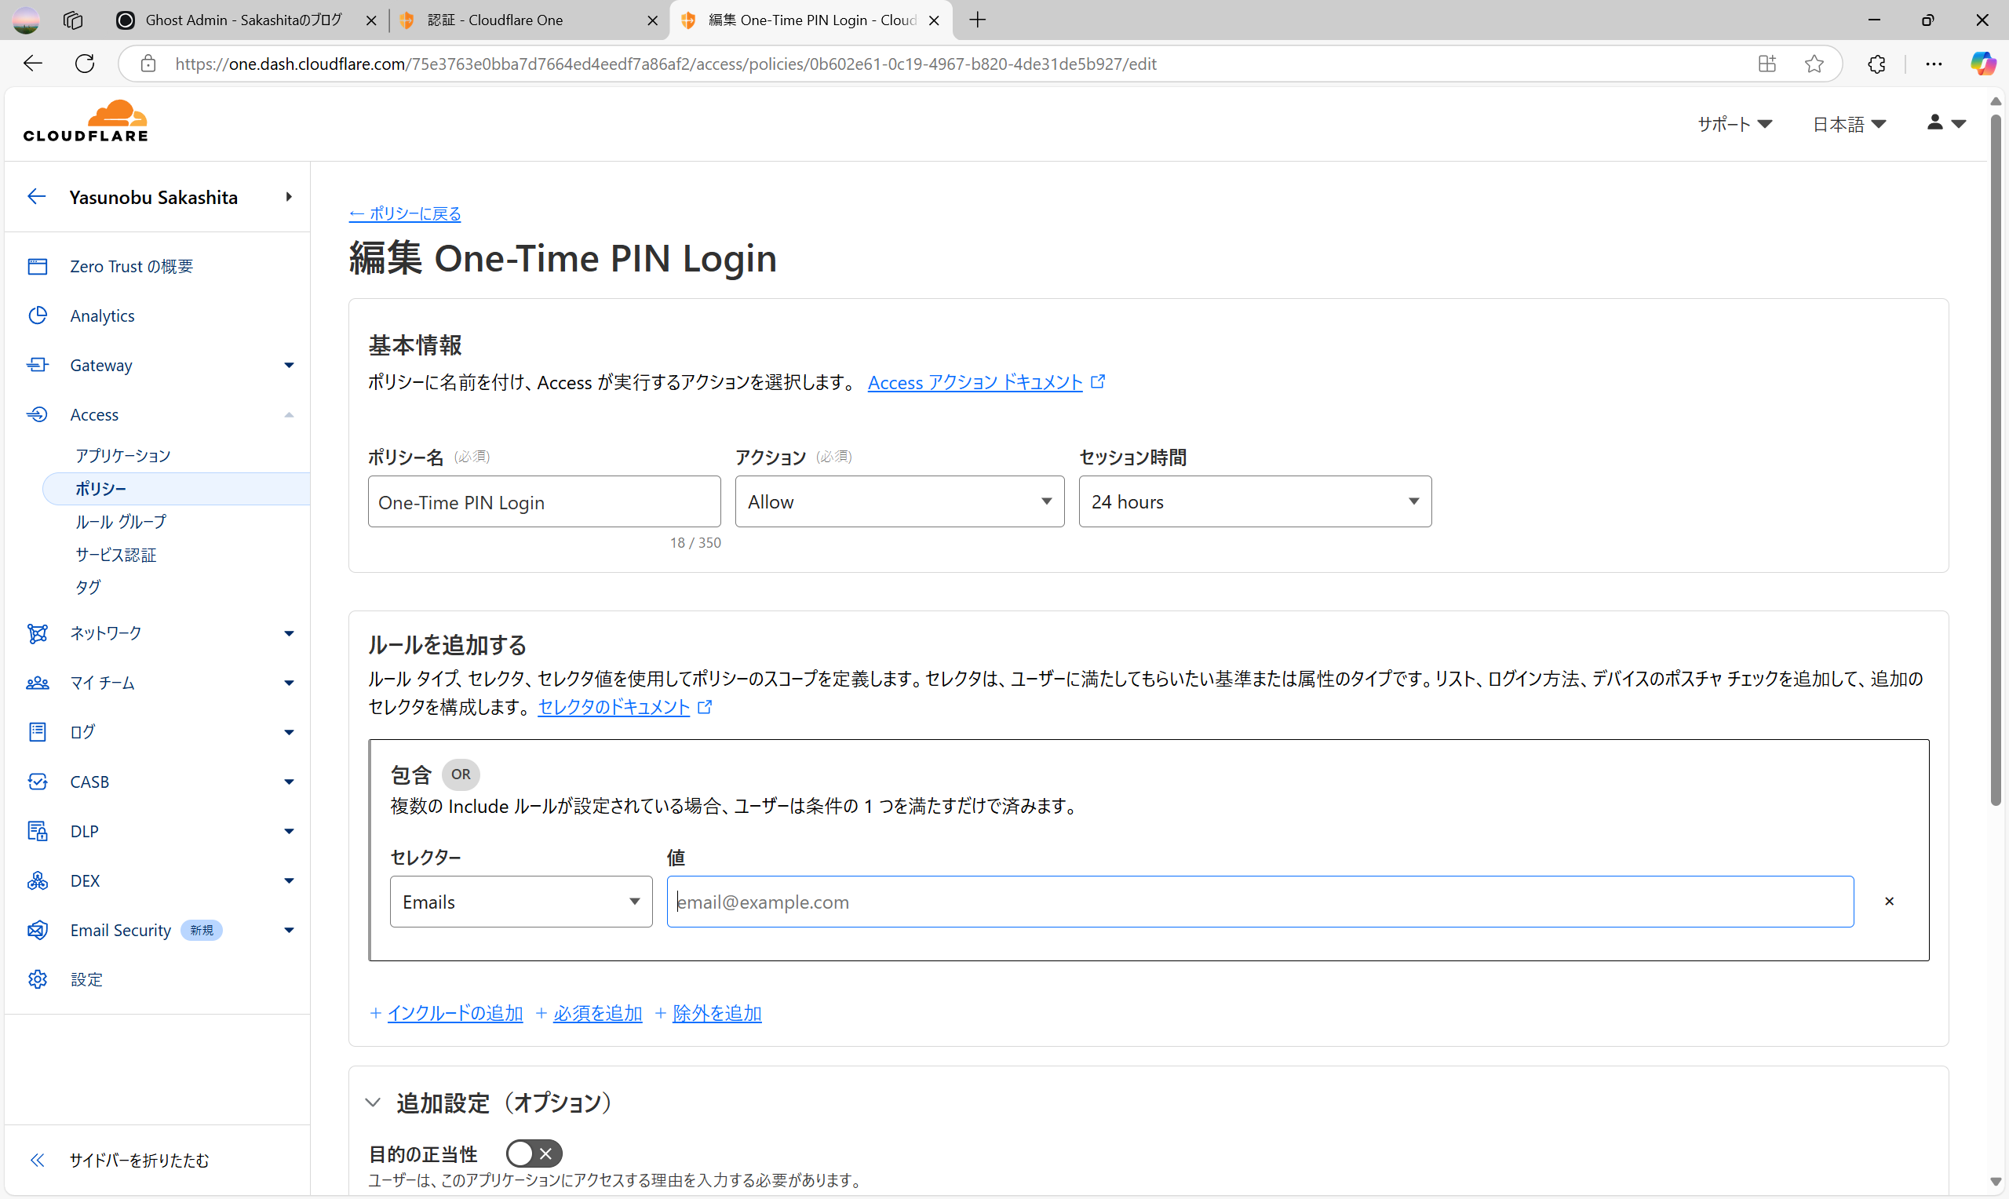
Task: Switch to the Ghost Admin browser tab
Action: point(243,20)
